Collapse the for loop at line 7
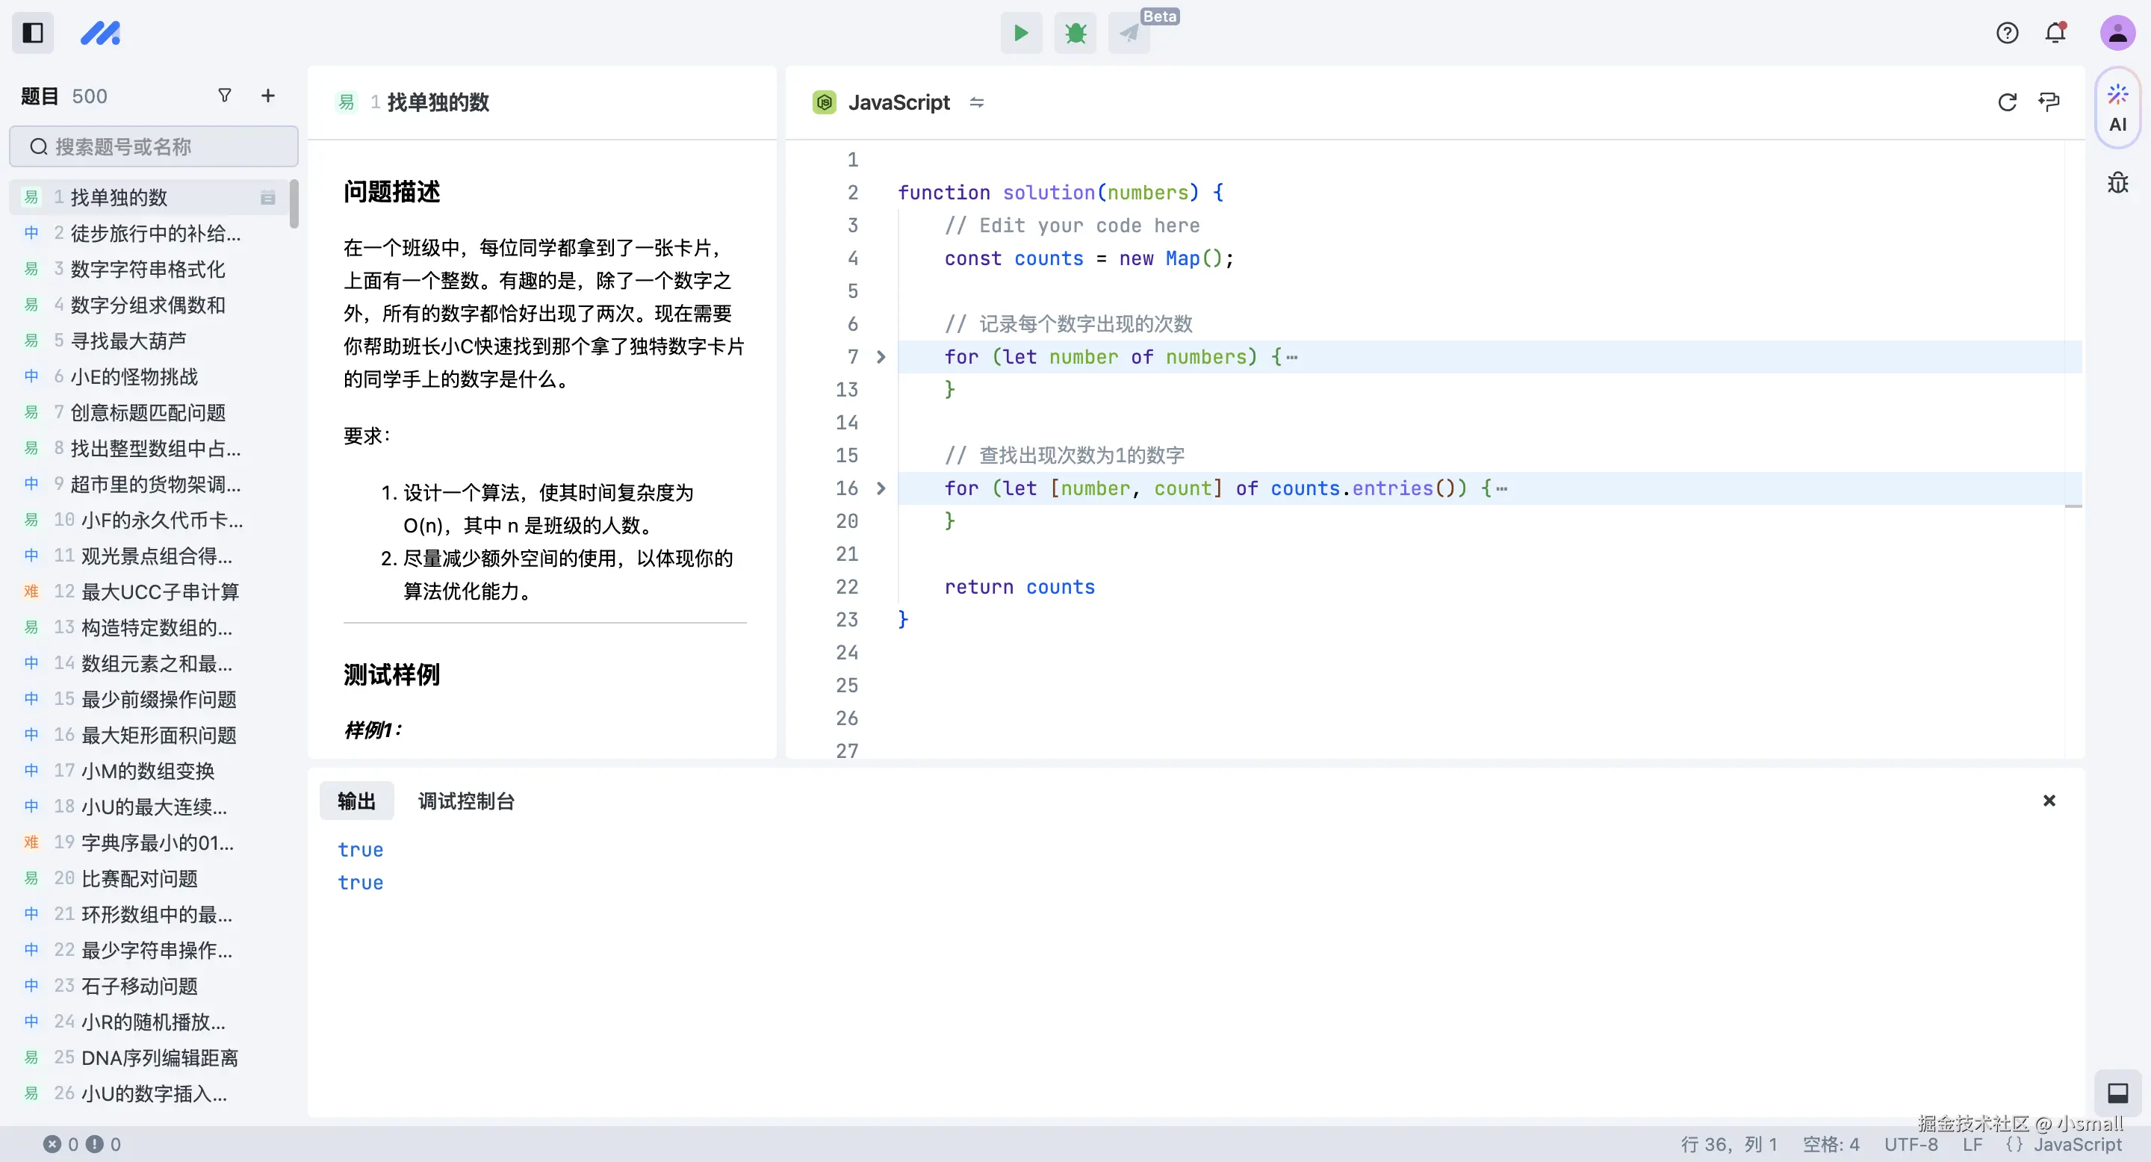The height and width of the screenshot is (1162, 2151). click(x=881, y=356)
